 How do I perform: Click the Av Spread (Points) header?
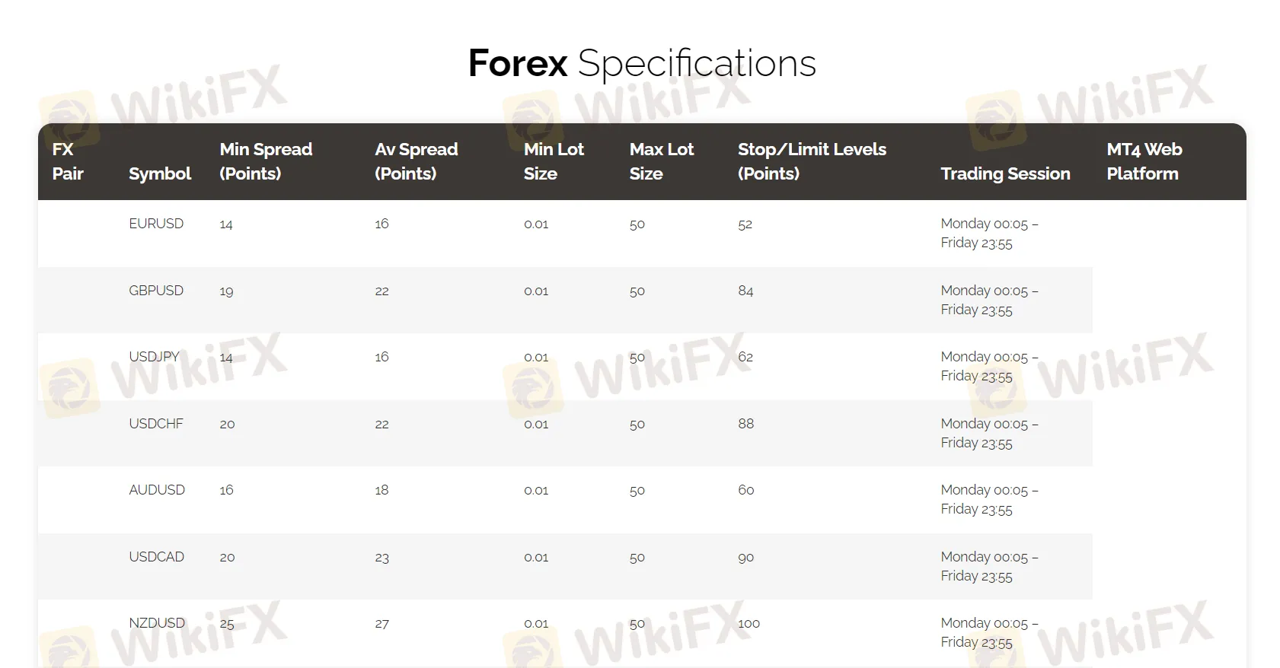pyautogui.click(x=416, y=161)
